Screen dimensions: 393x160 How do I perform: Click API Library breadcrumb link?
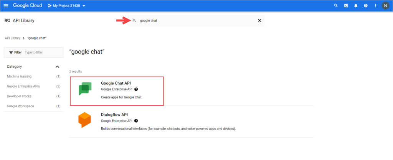pos(13,38)
